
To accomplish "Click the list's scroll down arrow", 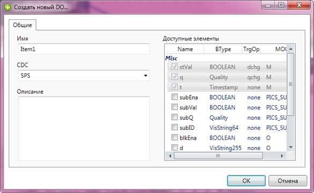I will 291,147.
